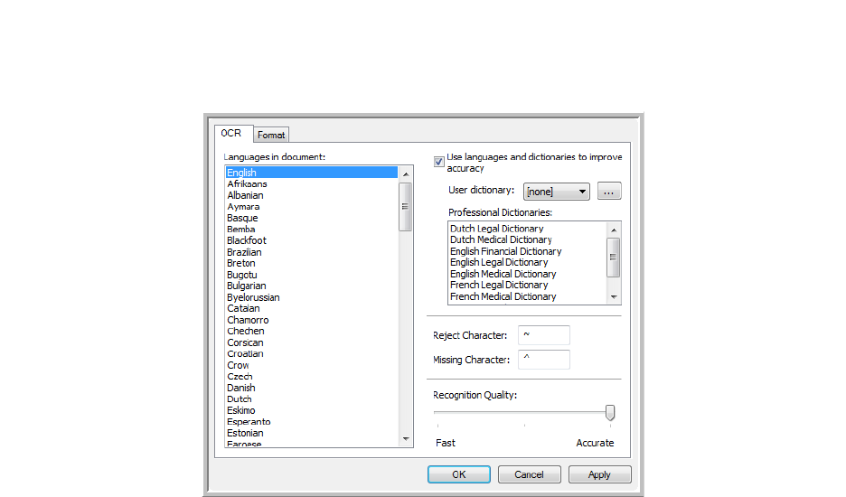The height and width of the screenshot is (497, 846).
Task: Select Eskimo language
Action: [x=311, y=410]
